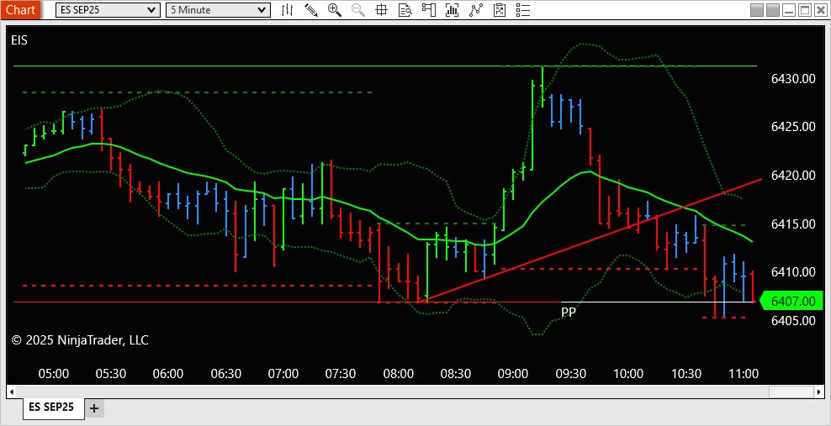
Task: Click the 6405.00 price axis label
Action: coord(792,320)
